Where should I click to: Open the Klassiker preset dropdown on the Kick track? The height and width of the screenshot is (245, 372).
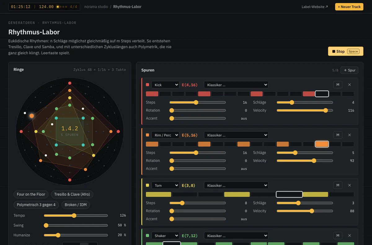pos(236,85)
